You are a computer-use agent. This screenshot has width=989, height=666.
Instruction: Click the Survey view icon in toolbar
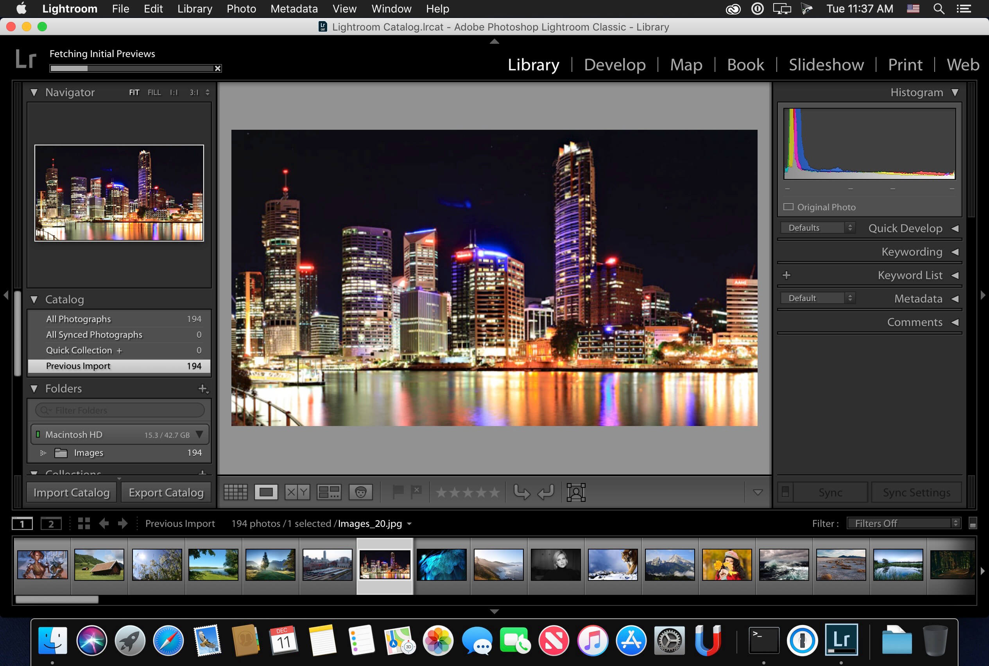coord(328,493)
